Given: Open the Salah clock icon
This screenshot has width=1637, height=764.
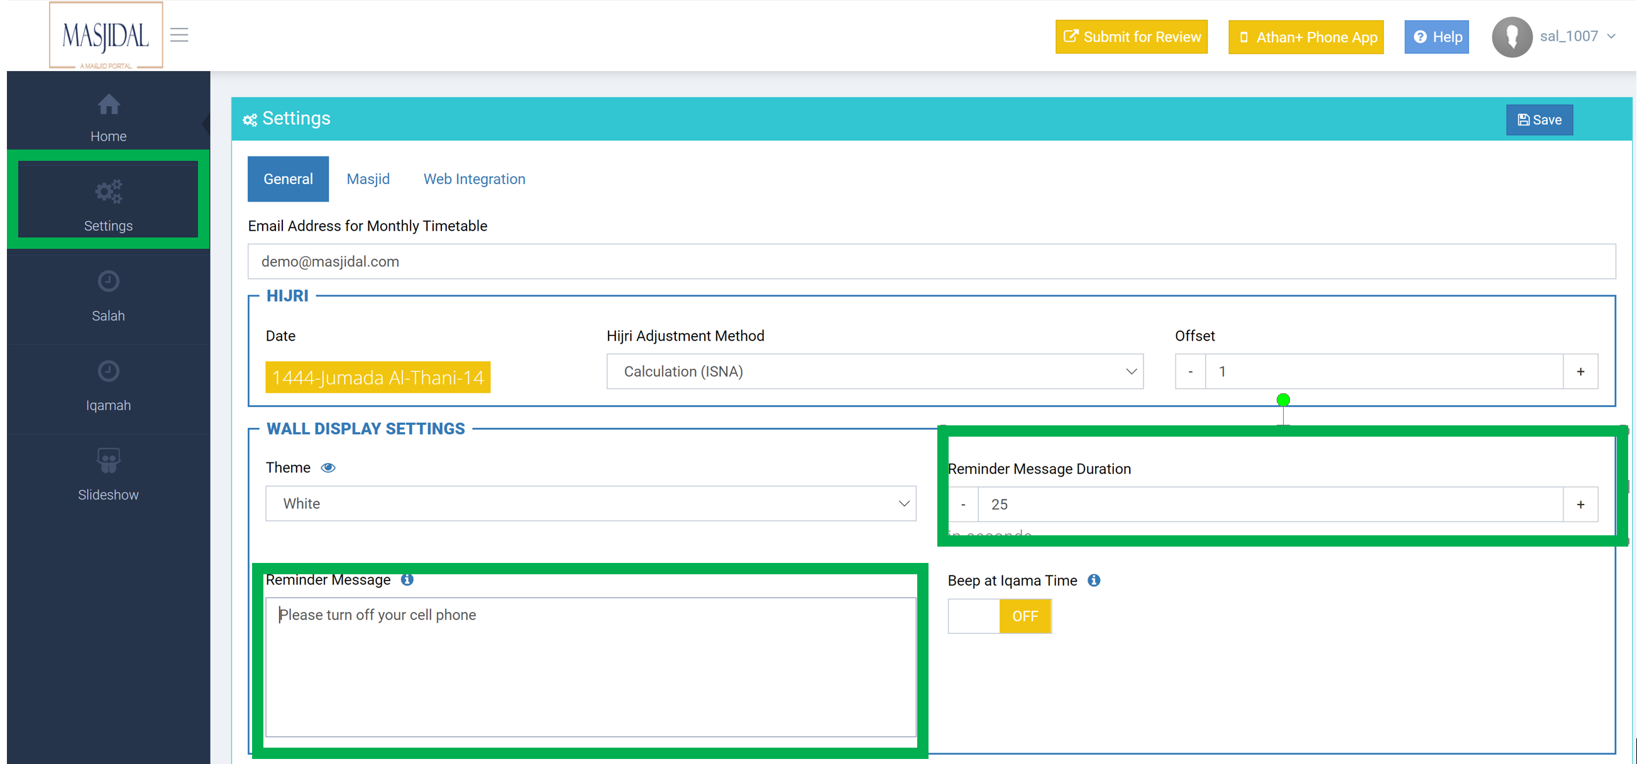Looking at the screenshot, I should (109, 281).
